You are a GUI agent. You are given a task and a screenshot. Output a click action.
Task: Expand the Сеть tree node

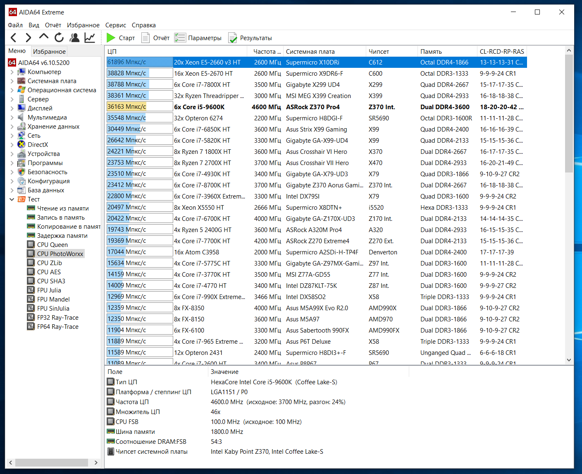(x=12, y=135)
